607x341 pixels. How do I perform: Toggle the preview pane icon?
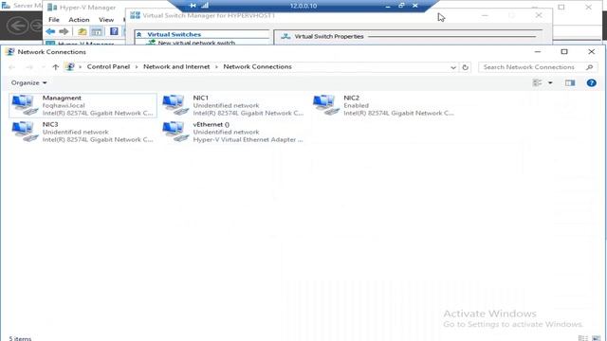tap(570, 82)
